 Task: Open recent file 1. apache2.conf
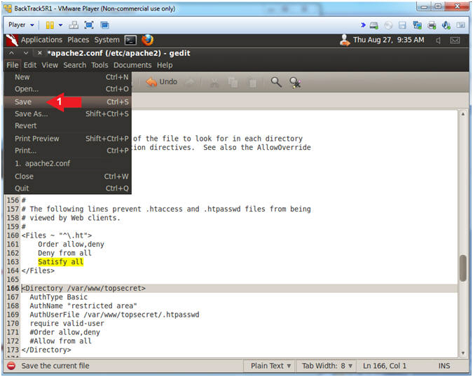pos(68,163)
